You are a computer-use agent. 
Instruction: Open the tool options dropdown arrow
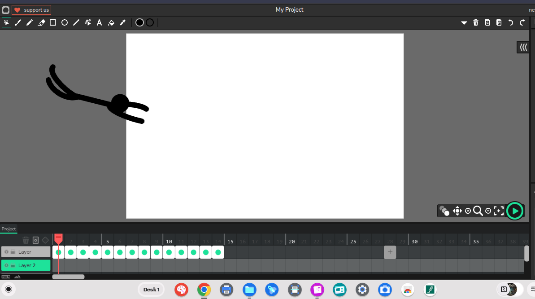(x=464, y=22)
